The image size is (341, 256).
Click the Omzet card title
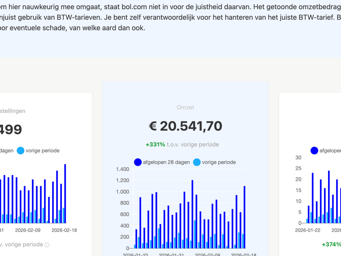[186, 107]
